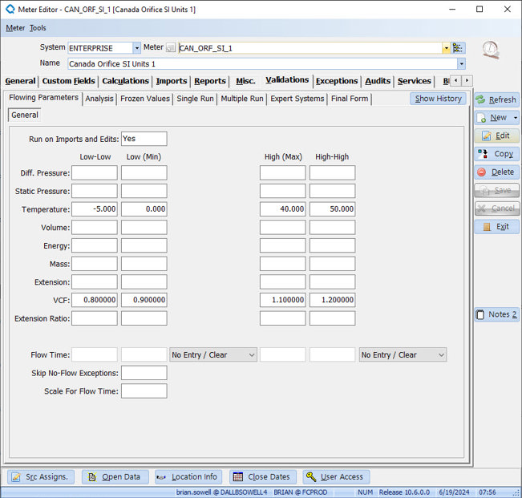Click the Static Pressure High (Max) field
522x498 pixels.
[282, 191]
